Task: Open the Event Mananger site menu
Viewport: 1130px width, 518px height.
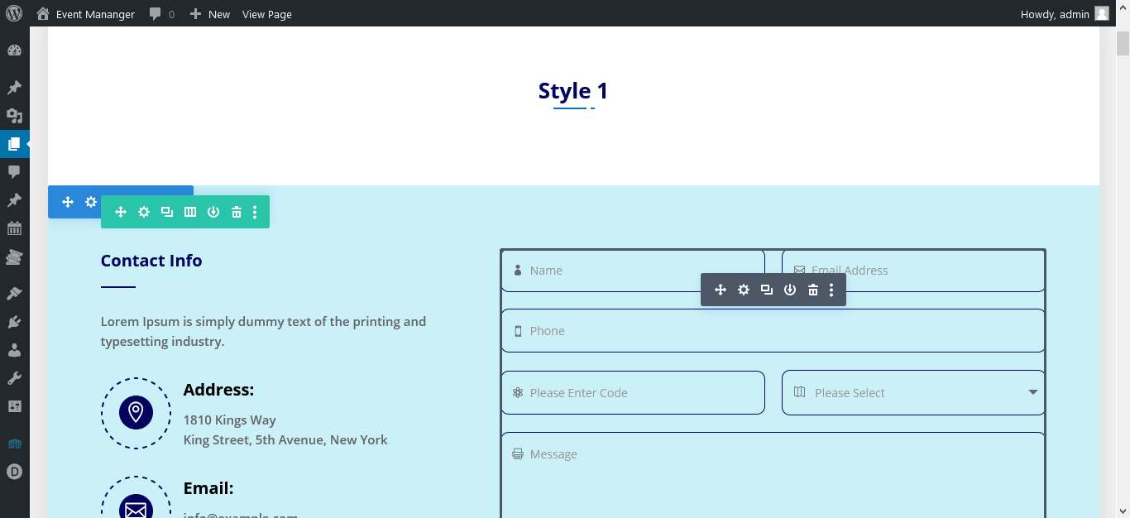Action: click(85, 14)
